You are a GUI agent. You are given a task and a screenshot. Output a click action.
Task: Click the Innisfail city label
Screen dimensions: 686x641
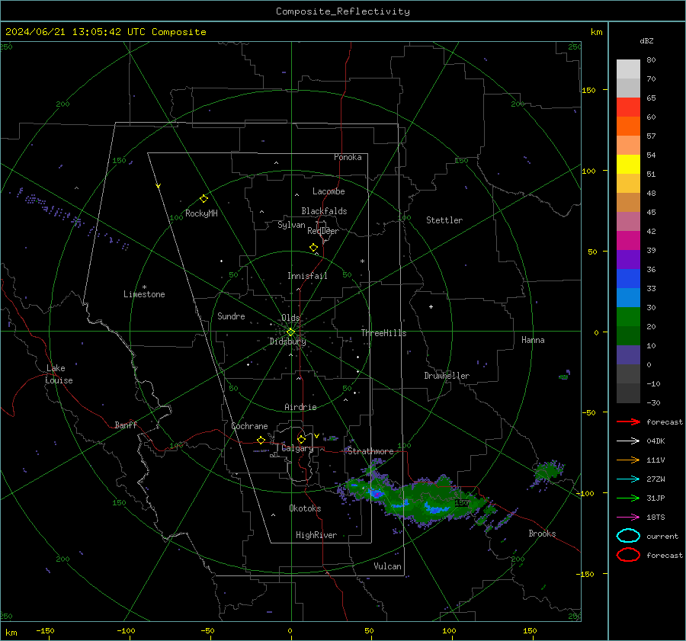tap(307, 276)
